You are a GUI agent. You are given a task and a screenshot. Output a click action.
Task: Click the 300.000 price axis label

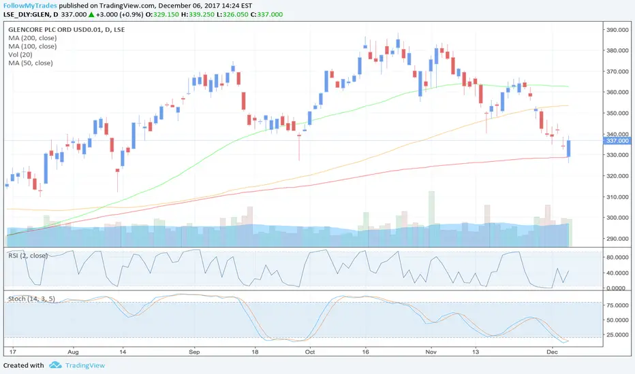tap(617, 218)
